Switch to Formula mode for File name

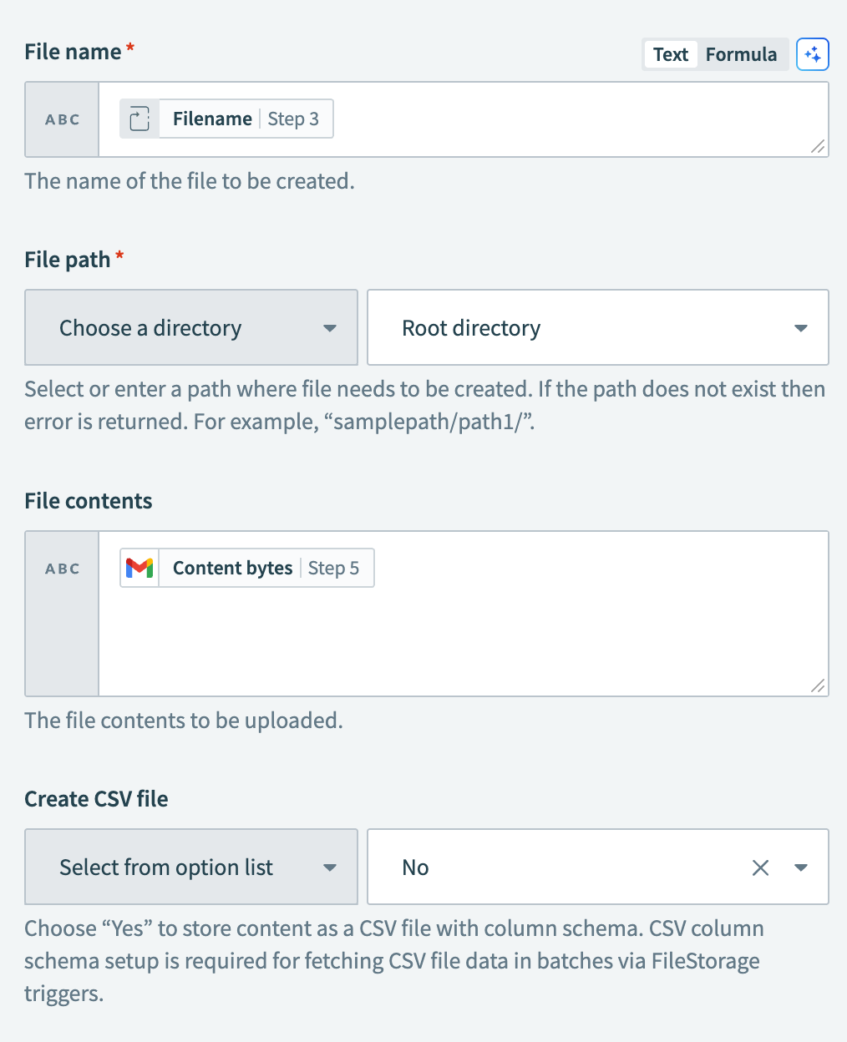pyautogui.click(x=741, y=54)
